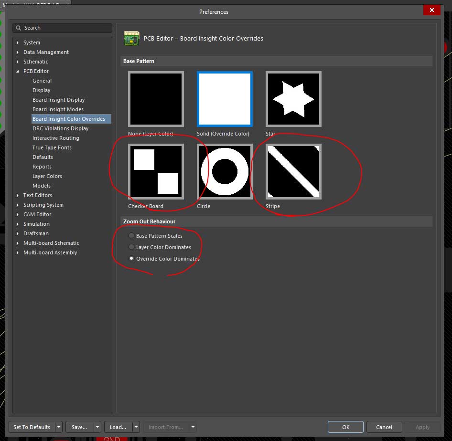Open the Save dropdown arrow

pos(97,427)
